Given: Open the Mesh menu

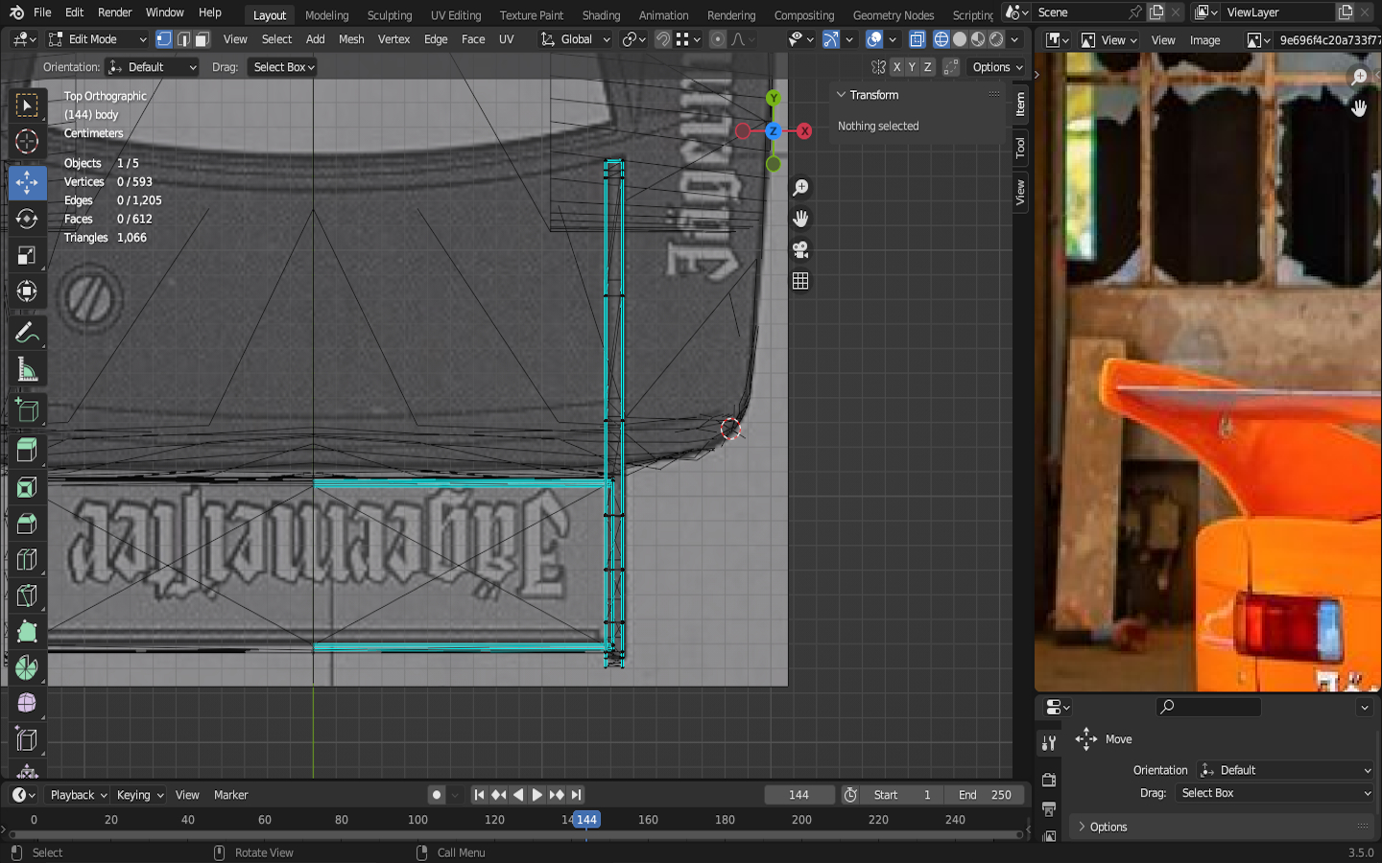Looking at the screenshot, I should (x=351, y=39).
